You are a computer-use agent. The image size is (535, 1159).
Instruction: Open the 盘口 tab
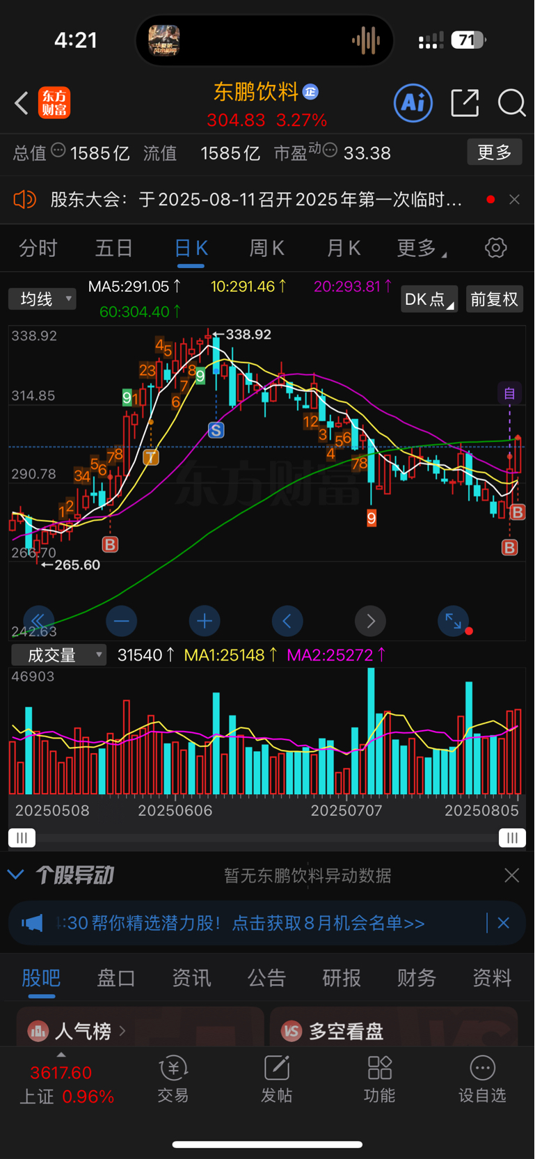pyautogui.click(x=116, y=978)
